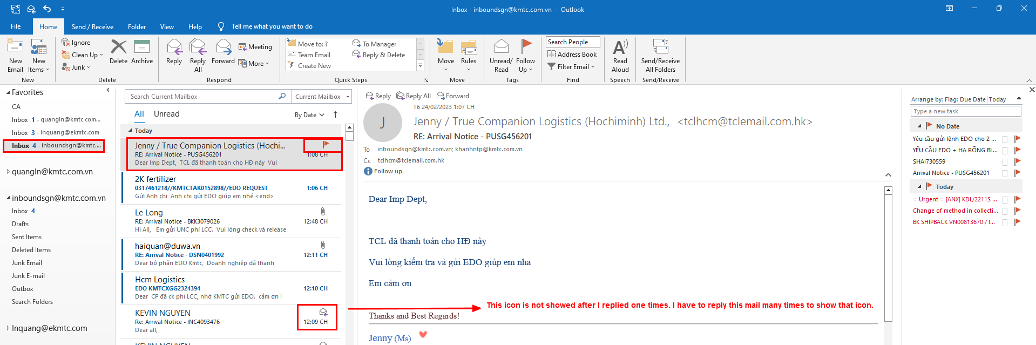
Task: Open the Address Book
Action: tap(572, 55)
